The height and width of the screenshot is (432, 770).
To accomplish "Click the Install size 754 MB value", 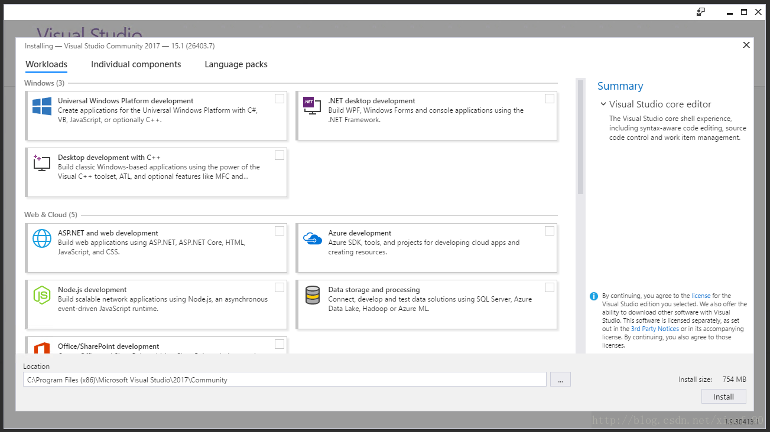I will click(x=734, y=379).
